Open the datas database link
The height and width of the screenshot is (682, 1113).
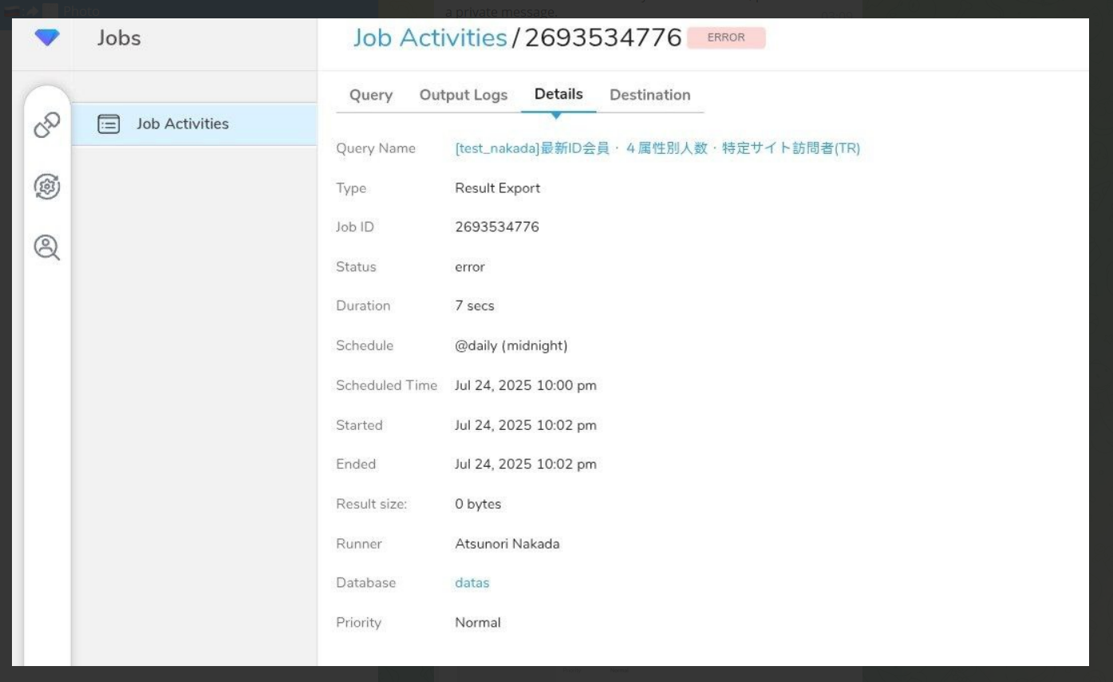point(472,583)
